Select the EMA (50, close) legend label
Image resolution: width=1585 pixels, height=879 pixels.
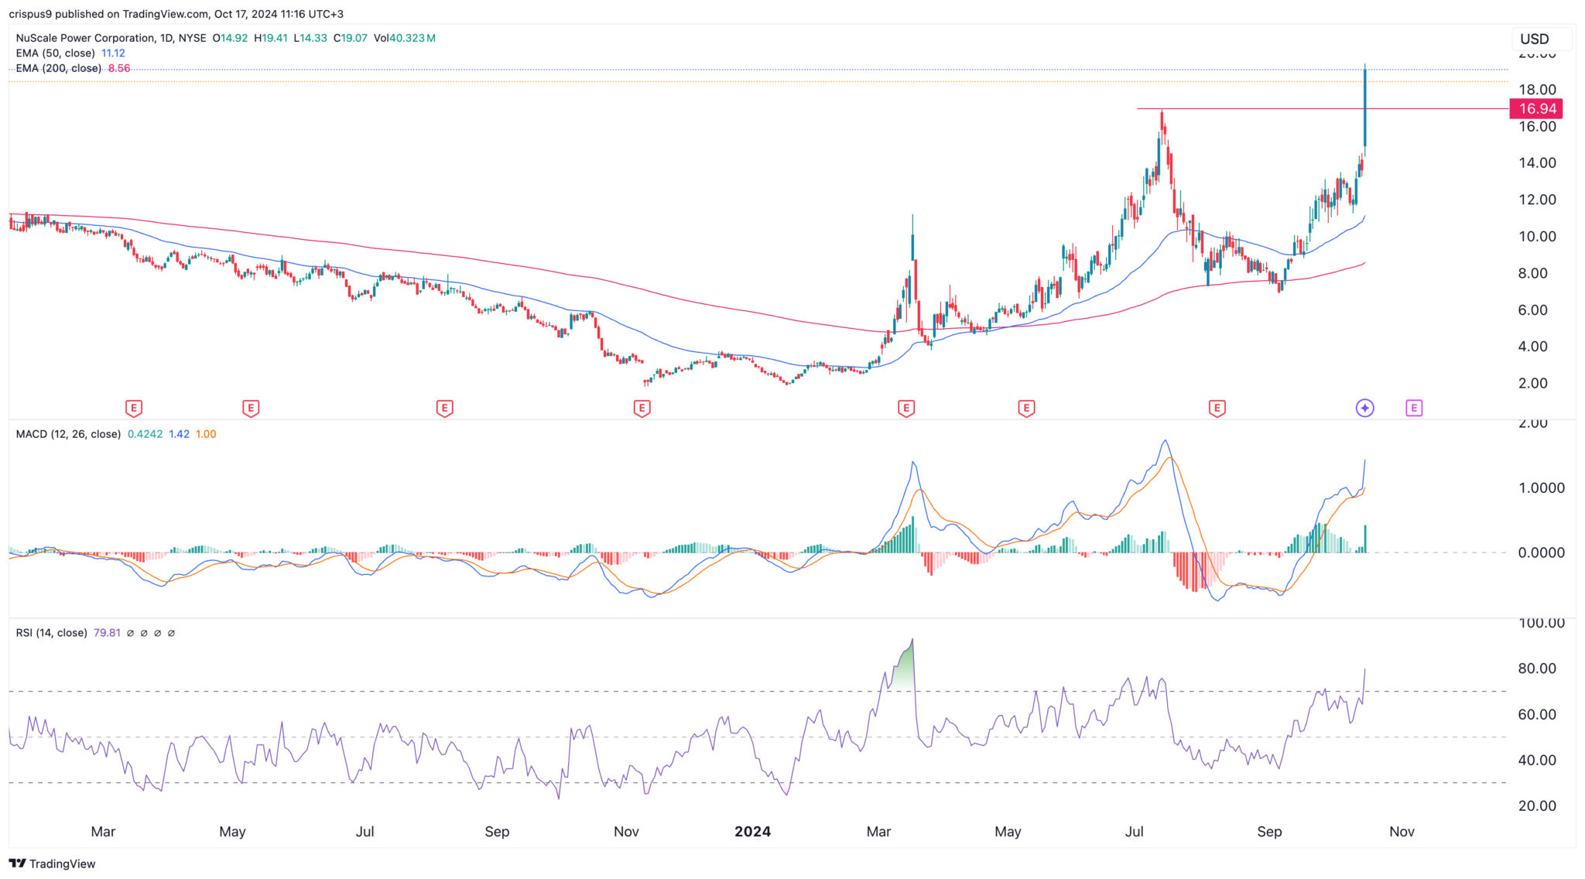(x=55, y=53)
